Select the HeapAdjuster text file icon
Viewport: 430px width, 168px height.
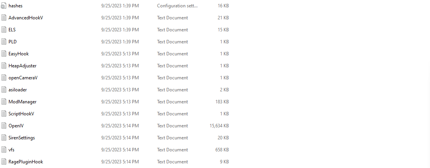[x=3, y=66]
